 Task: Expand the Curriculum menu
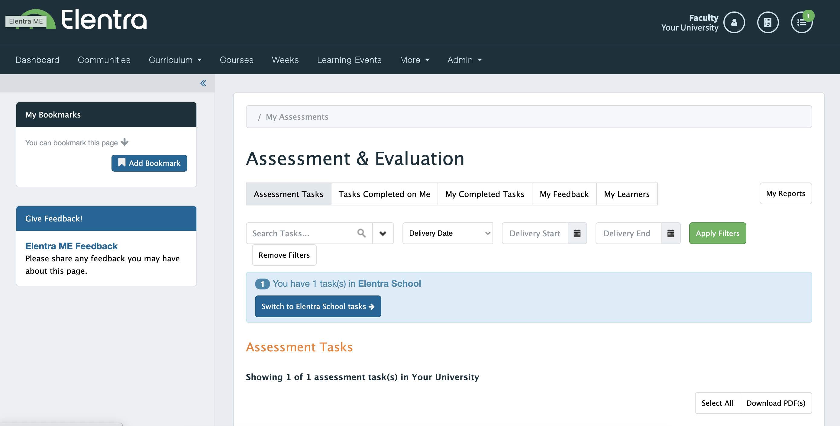point(175,60)
